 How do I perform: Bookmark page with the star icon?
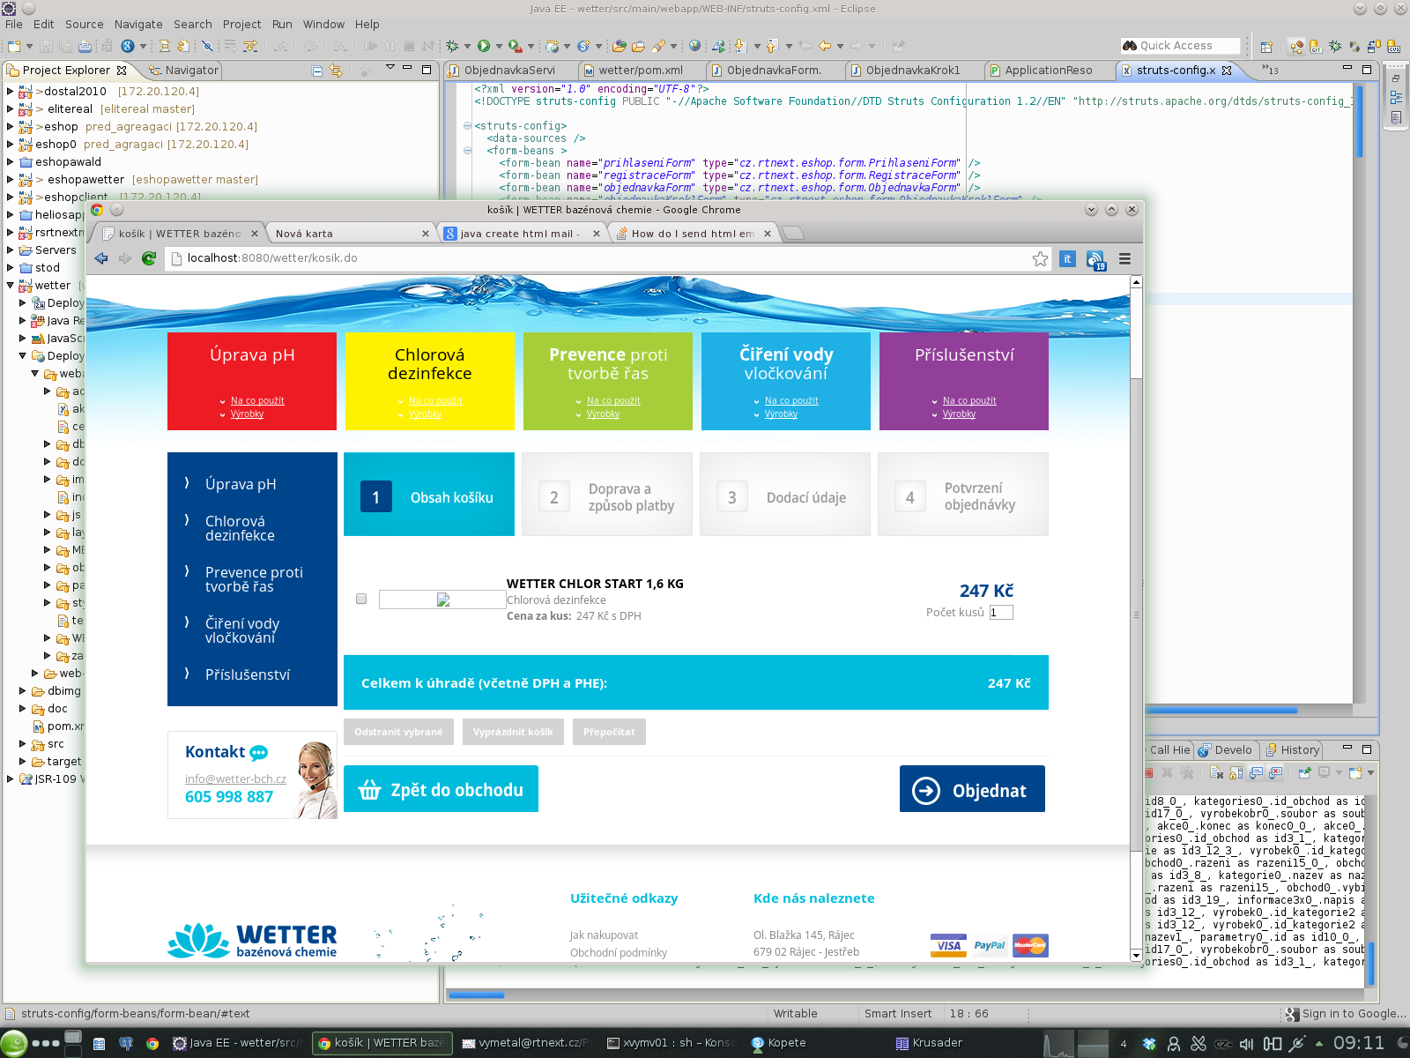pyautogui.click(x=1040, y=258)
